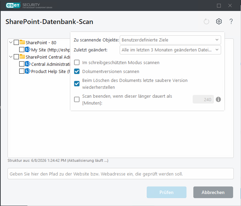Click the ESET logo in title bar
241x206 pixels.
pyautogui.click(x=13, y=5)
